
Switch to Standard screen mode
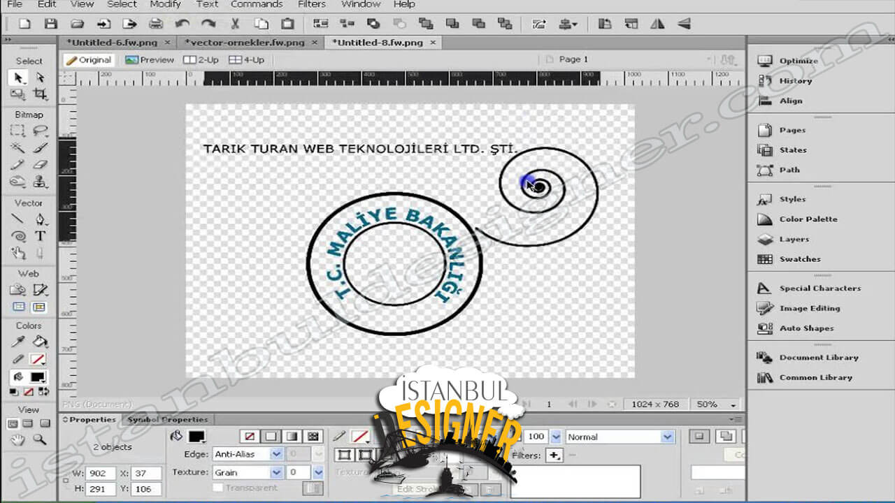tap(12, 424)
